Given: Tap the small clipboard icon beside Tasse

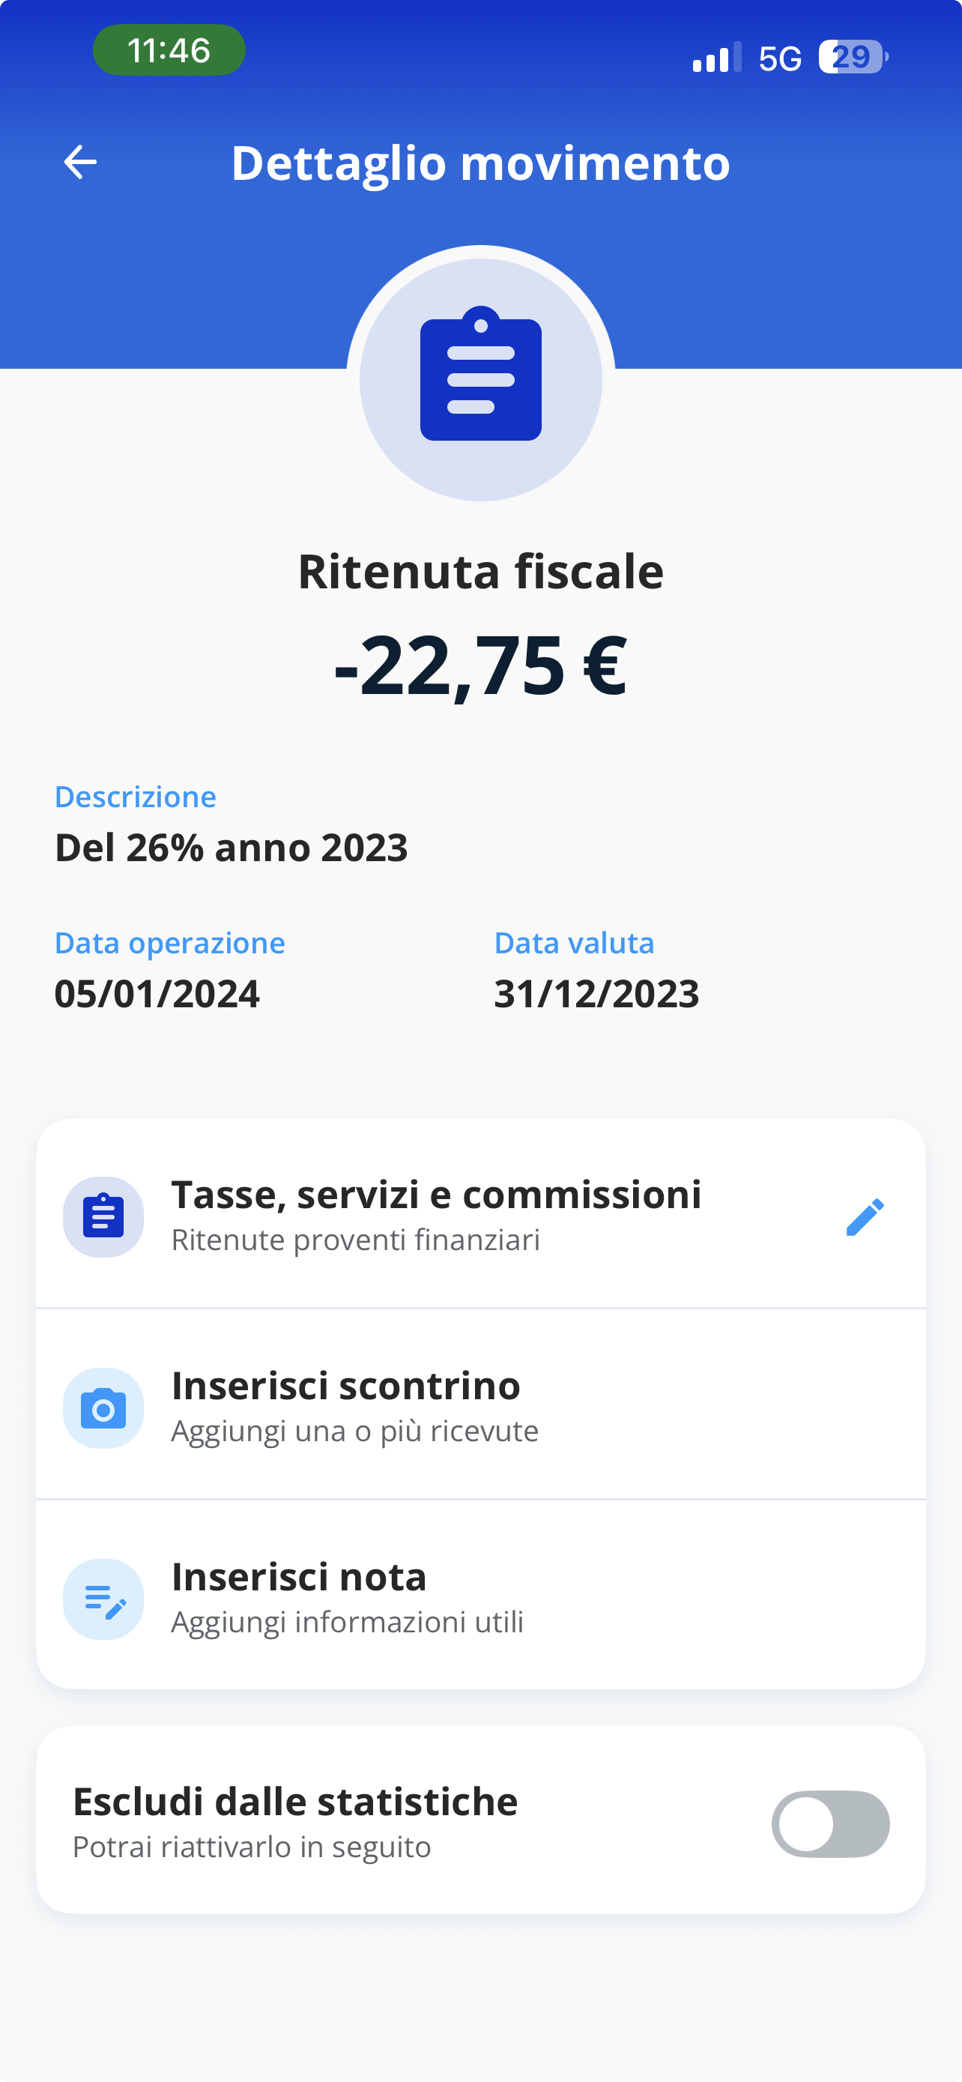Looking at the screenshot, I should (x=103, y=1217).
